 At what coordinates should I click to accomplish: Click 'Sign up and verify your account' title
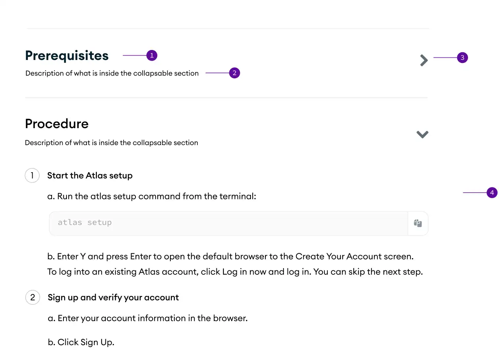click(x=113, y=297)
